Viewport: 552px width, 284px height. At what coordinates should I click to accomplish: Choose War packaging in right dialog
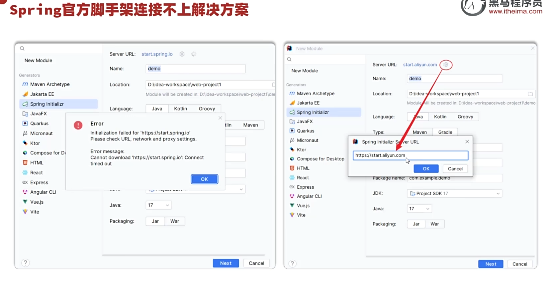pos(434,224)
